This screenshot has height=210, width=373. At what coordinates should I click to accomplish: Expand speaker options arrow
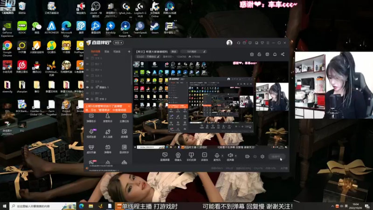point(236,156)
